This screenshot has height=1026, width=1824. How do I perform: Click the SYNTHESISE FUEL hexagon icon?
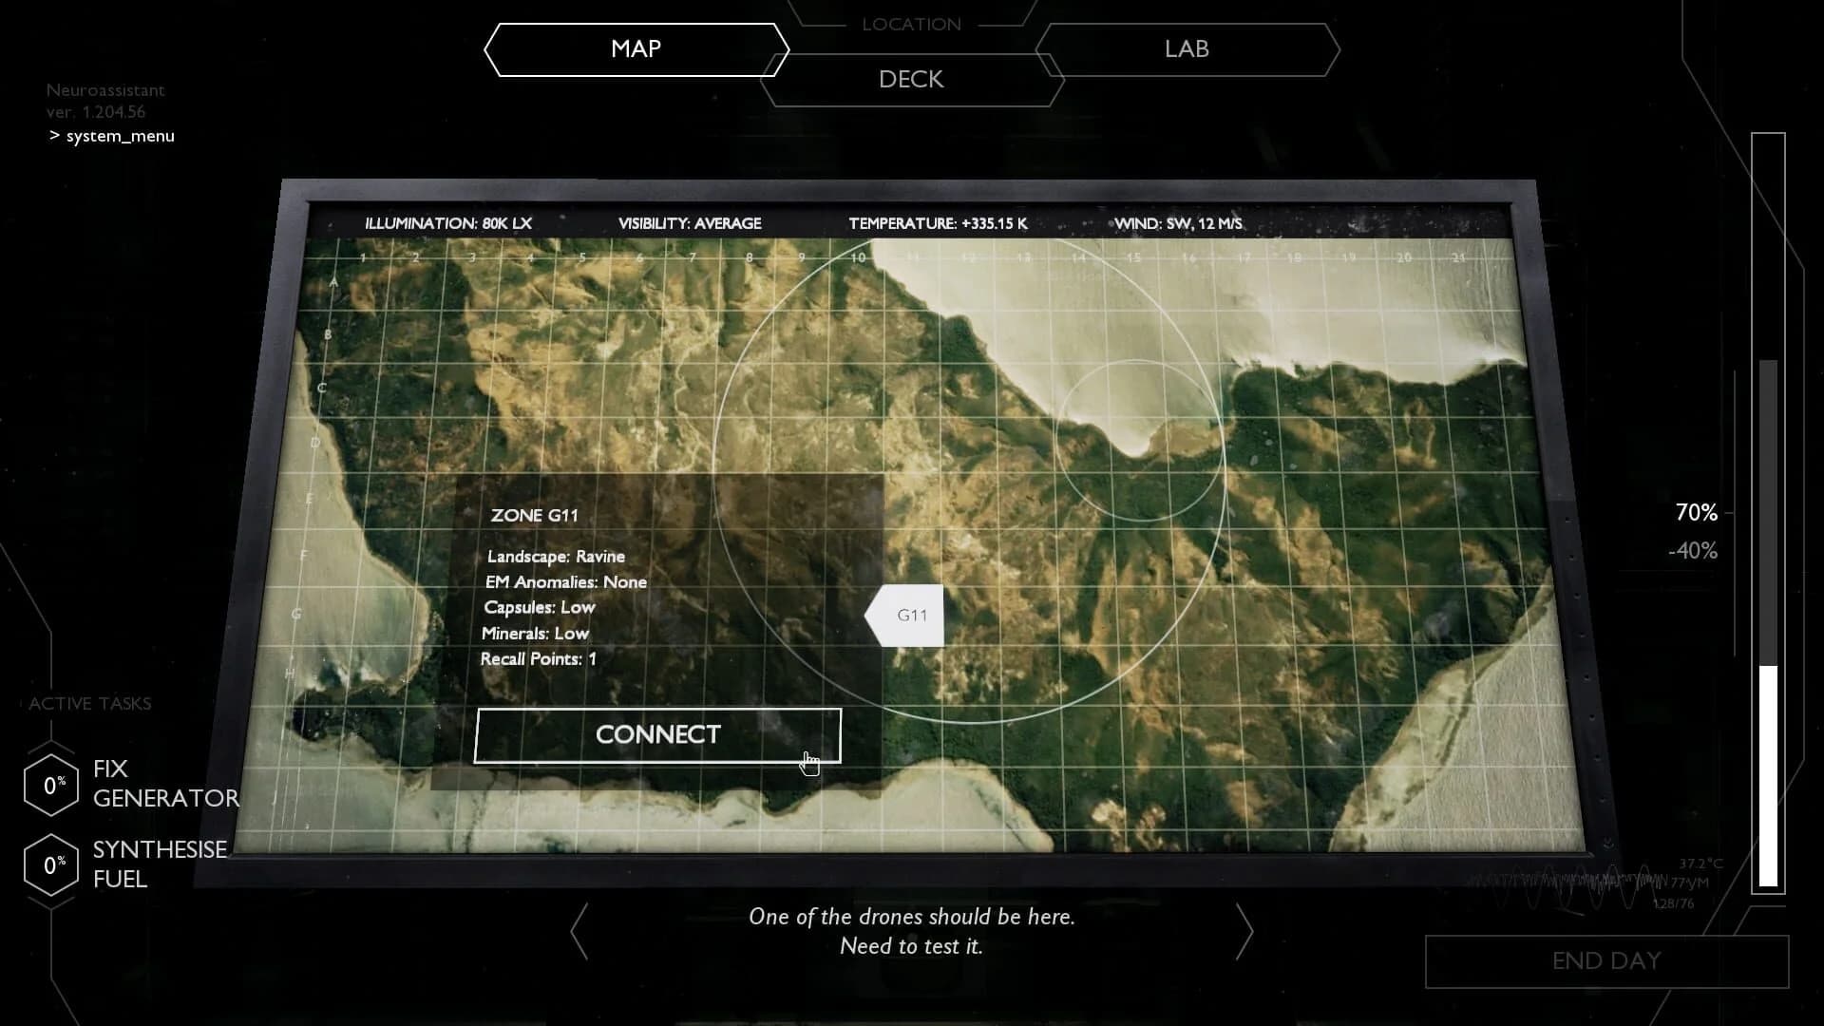click(52, 864)
